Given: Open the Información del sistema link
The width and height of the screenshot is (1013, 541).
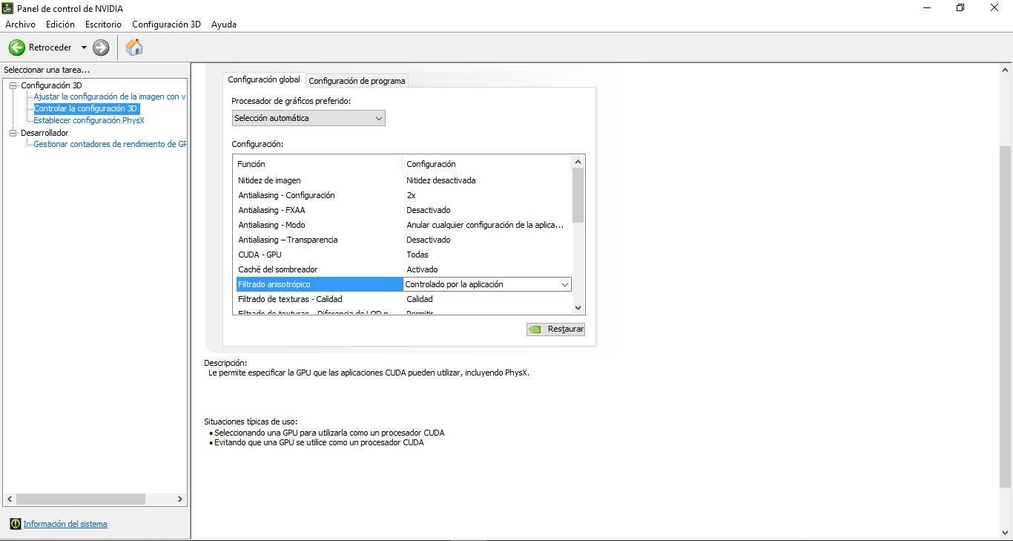Looking at the screenshot, I should [65, 524].
